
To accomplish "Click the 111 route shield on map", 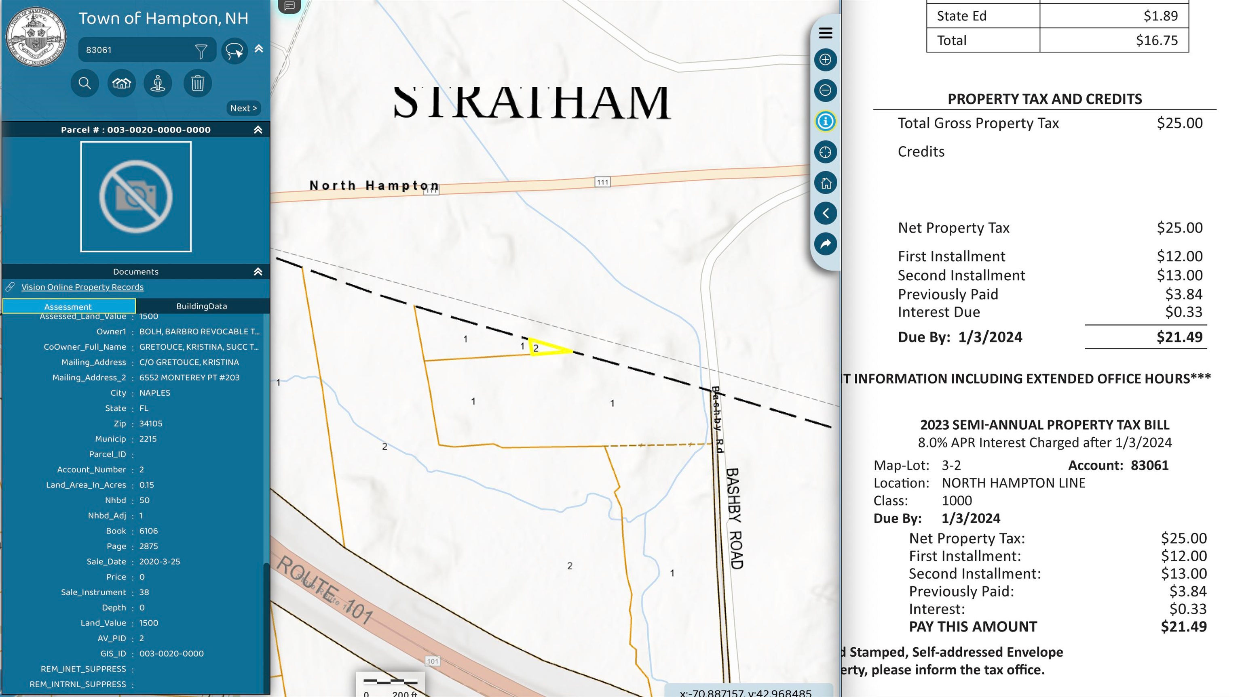I will click(x=602, y=182).
